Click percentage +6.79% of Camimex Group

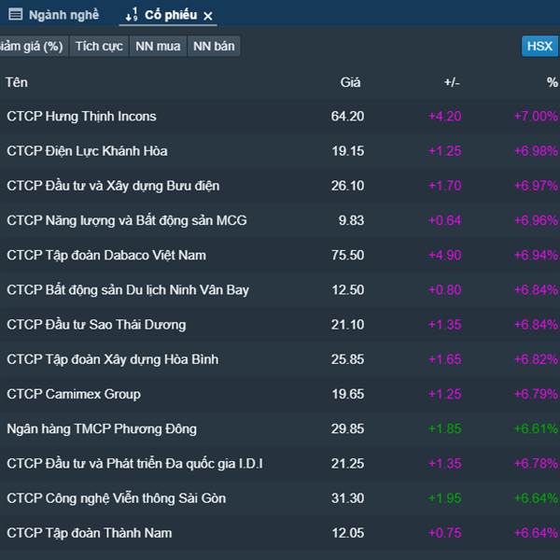coord(536,394)
